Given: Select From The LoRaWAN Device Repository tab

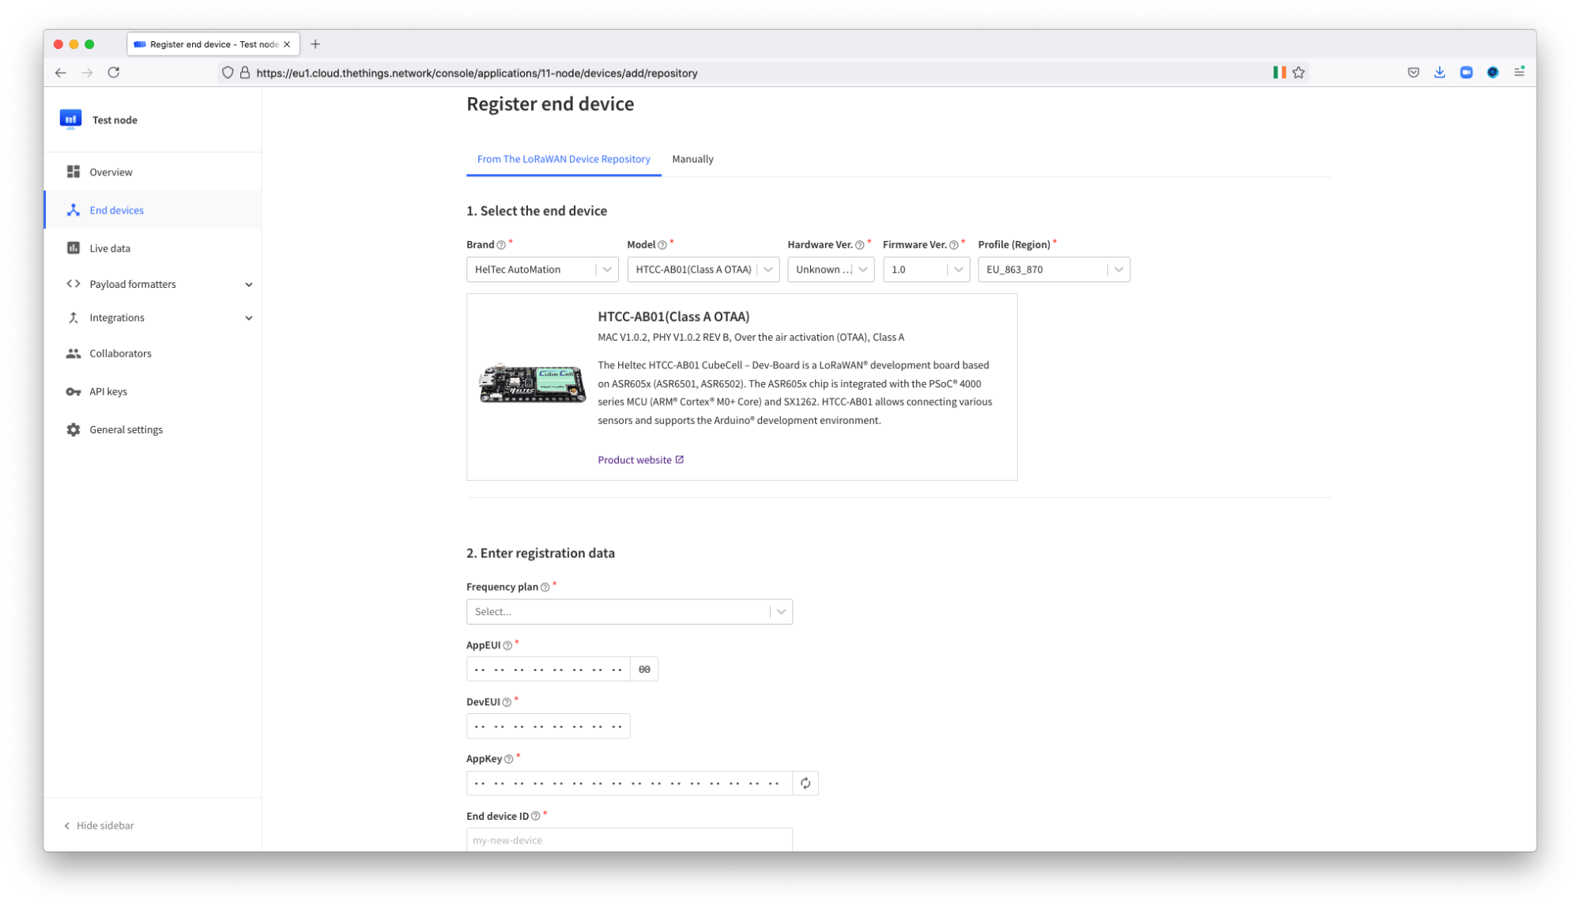Looking at the screenshot, I should 563,159.
